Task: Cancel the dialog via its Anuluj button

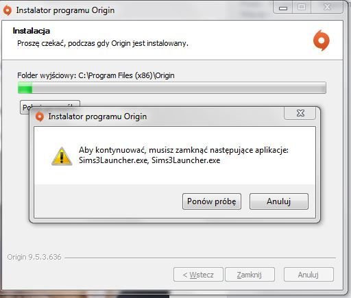Action: click(279, 201)
